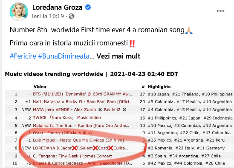The image size is (234, 168).
Task: Click the red double exclamation emoji
Action: click(132, 44)
